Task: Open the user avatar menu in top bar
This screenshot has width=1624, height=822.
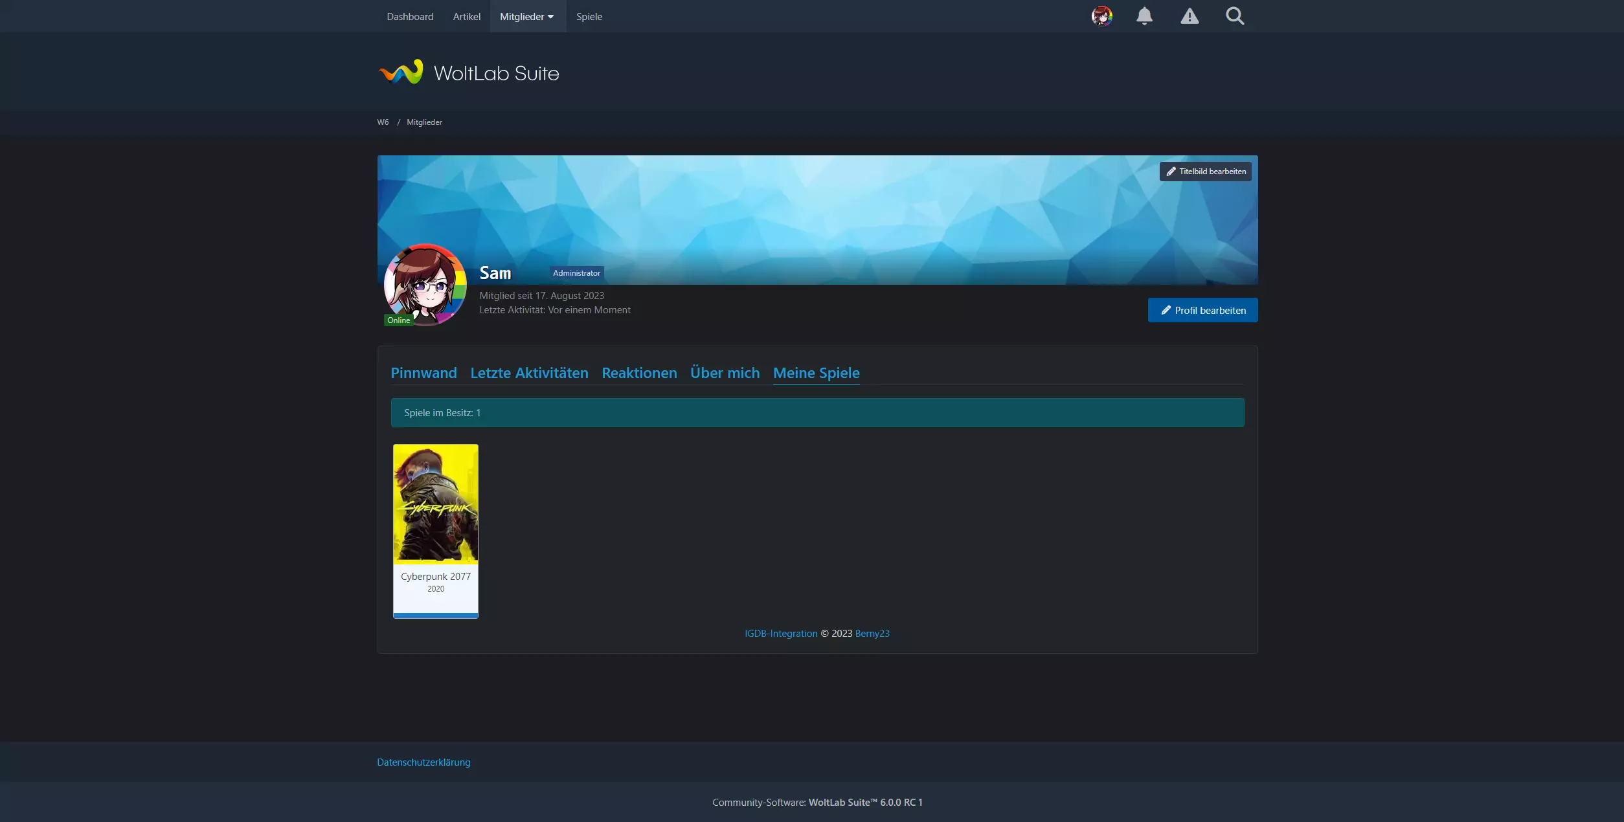Action: pos(1101,16)
